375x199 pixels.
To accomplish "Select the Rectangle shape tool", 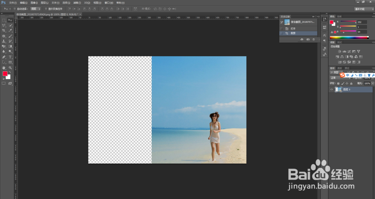I will click(10, 62).
